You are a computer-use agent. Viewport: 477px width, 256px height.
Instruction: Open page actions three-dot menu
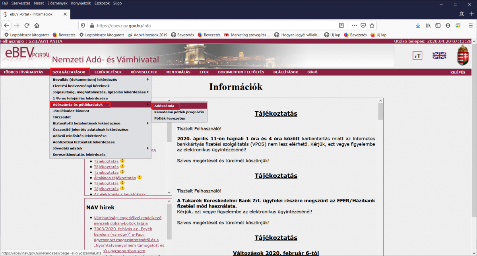pyautogui.click(x=355, y=25)
